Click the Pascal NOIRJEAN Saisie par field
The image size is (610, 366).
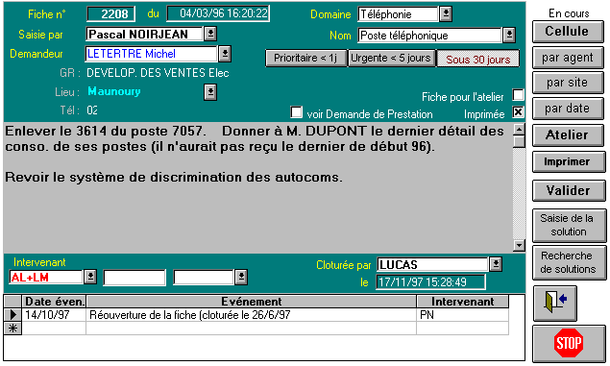(x=144, y=34)
